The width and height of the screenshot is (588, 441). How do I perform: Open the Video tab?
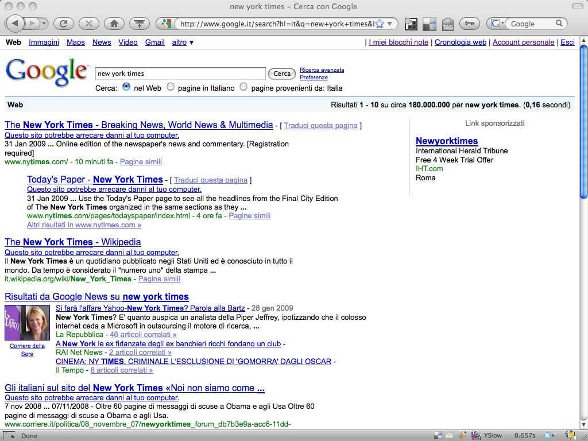pyautogui.click(x=128, y=42)
